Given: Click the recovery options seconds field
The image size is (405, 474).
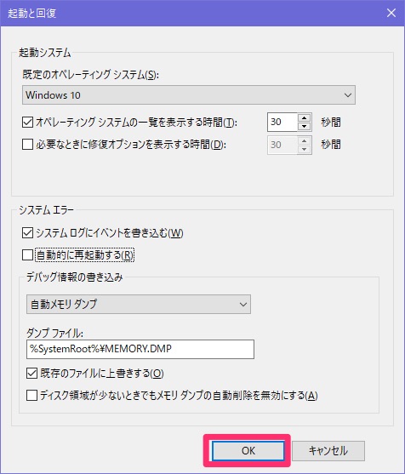Looking at the screenshot, I should pos(282,145).
